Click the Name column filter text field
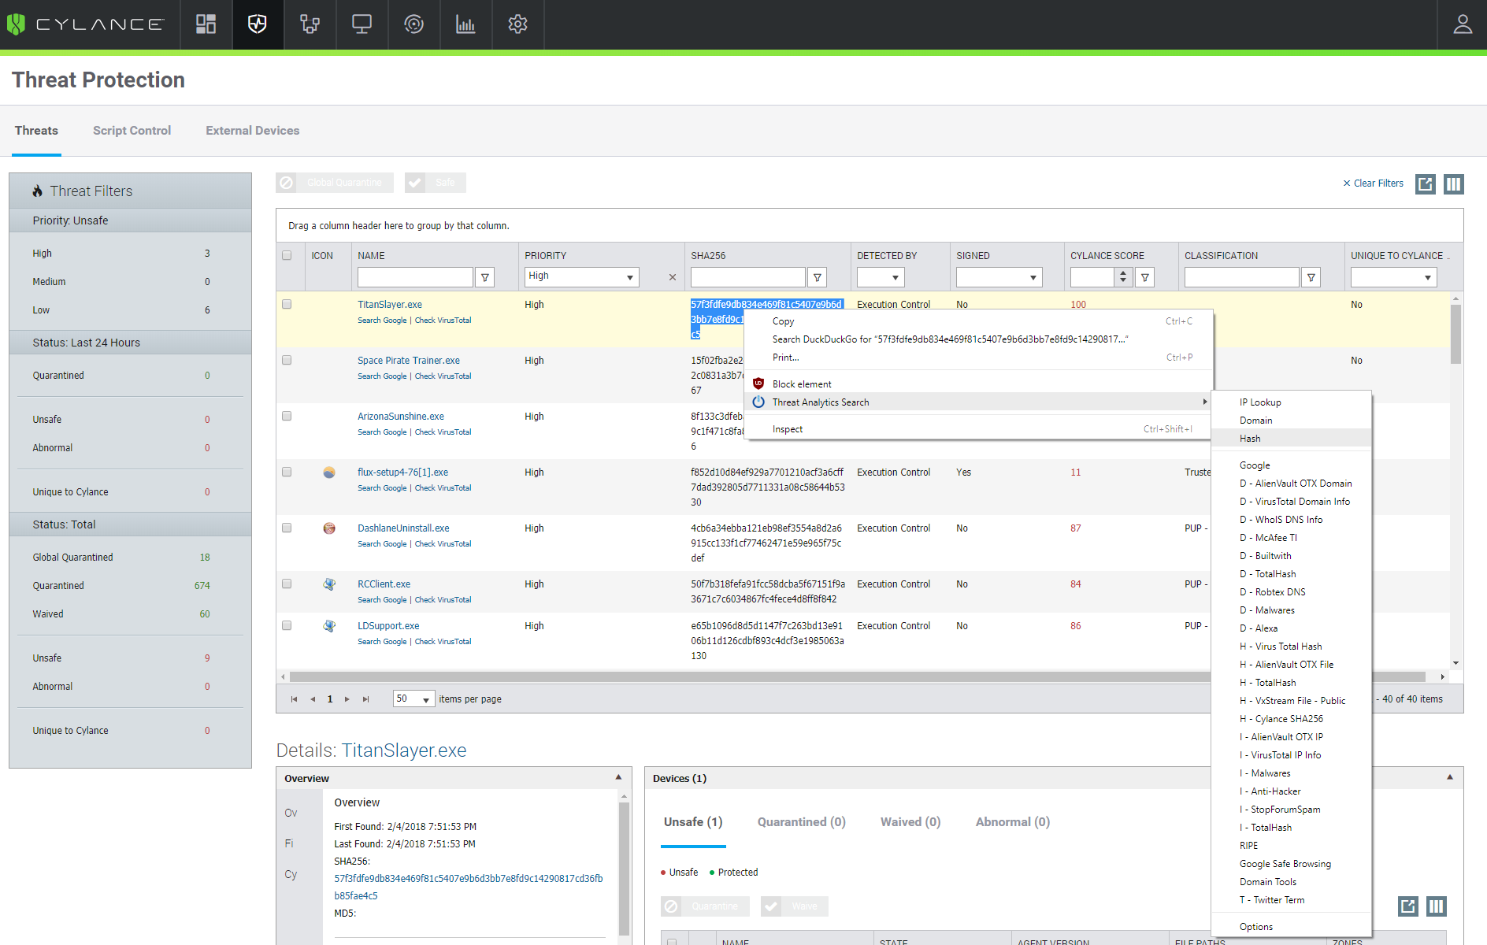This screenshot has height=945, width=1487. (415, 277)
